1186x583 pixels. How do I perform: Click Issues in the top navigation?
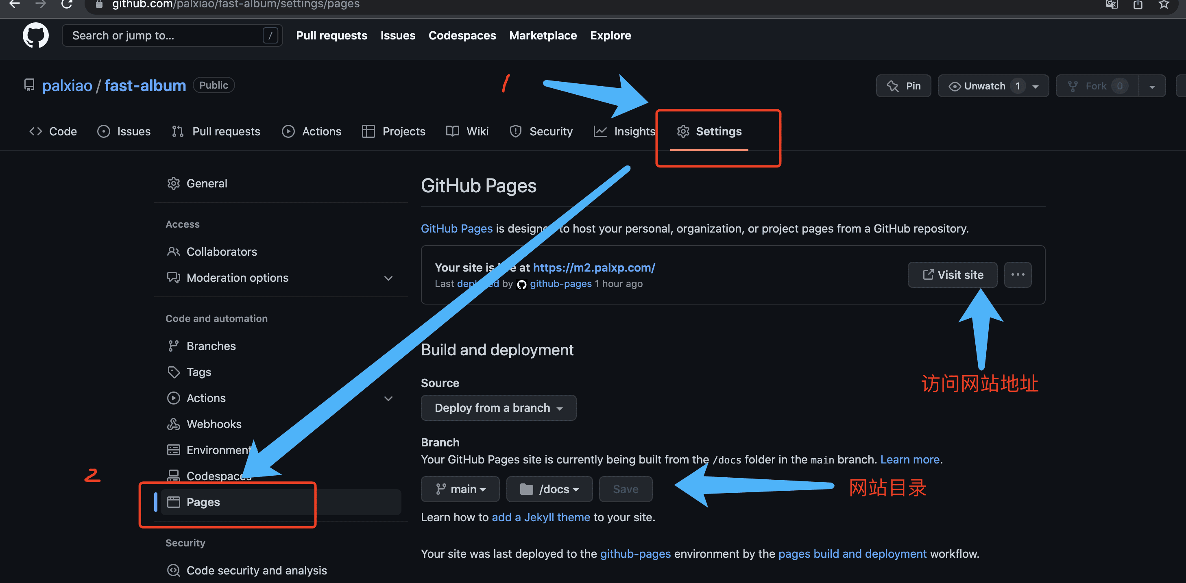[398, 35]
